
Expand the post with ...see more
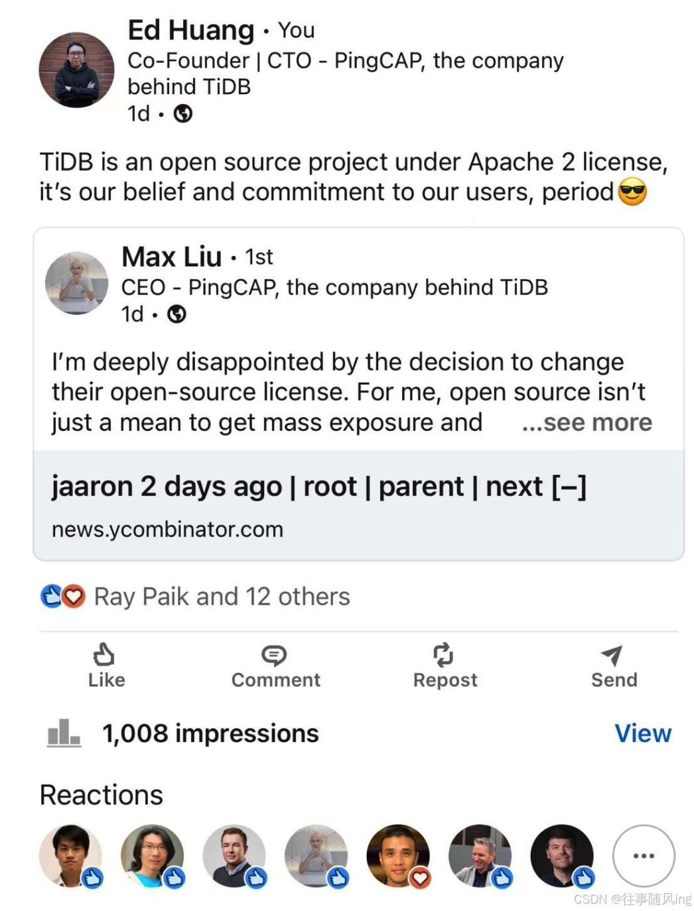point(587,422)
